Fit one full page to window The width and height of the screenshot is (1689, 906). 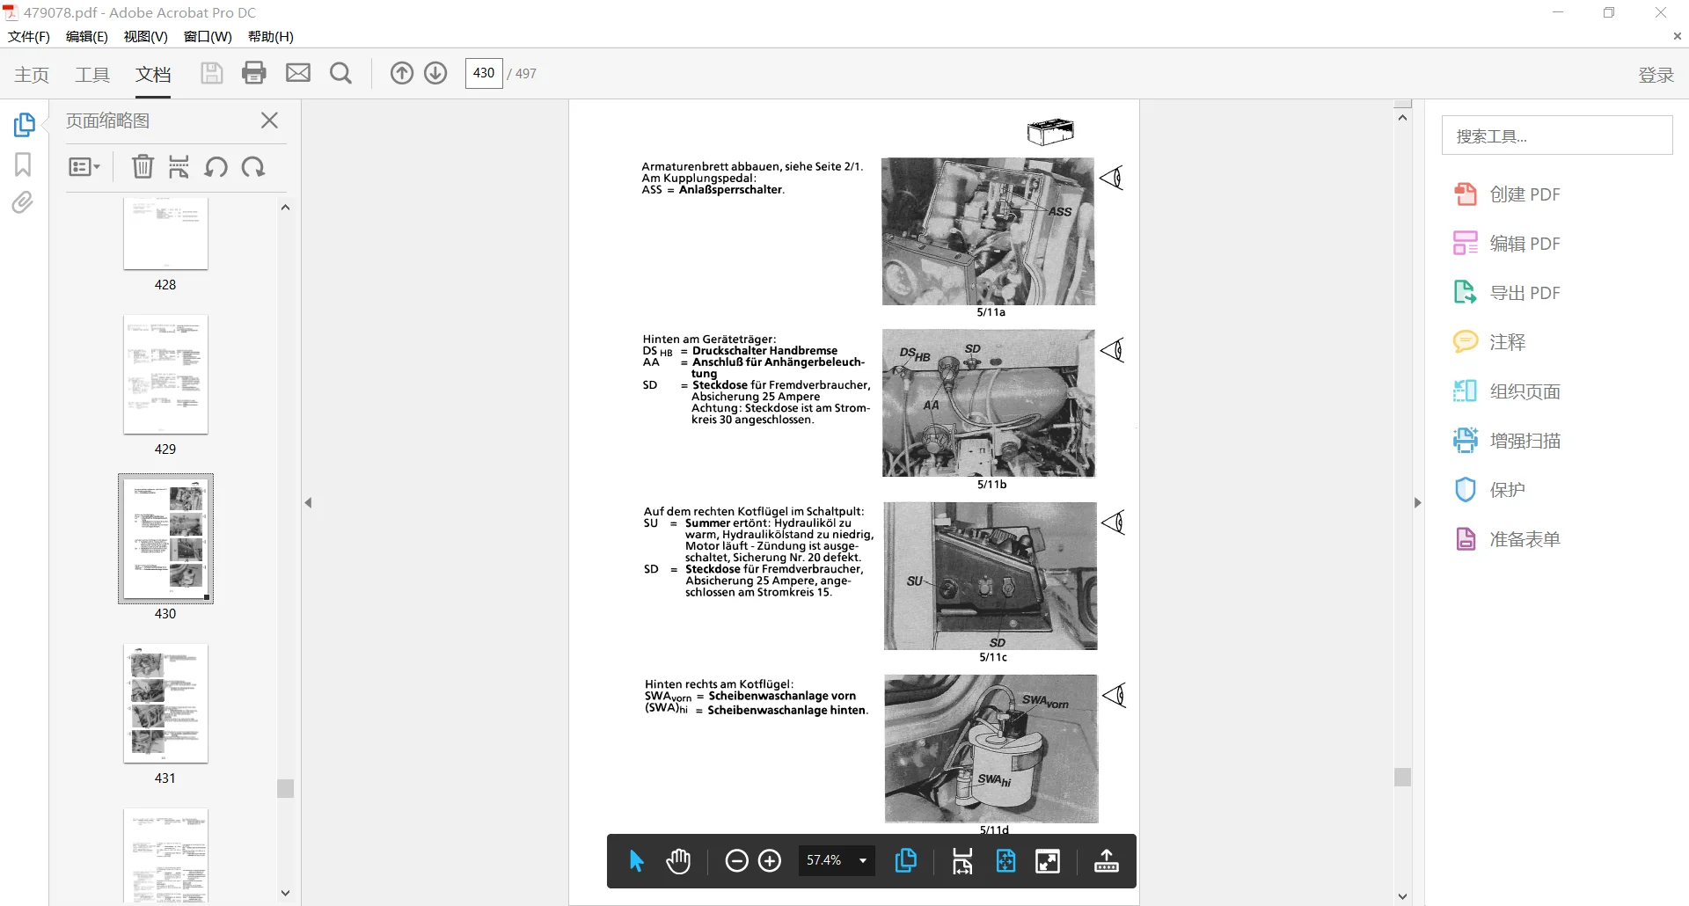pos(1005,861)
